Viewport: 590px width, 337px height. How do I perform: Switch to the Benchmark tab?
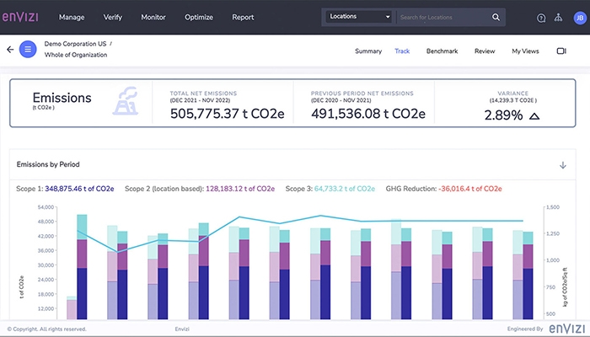[x=442, y=51]
